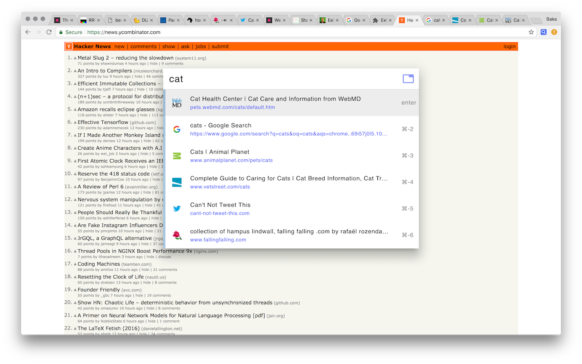Switch to the extensions puzzle-piece tab

382,20
